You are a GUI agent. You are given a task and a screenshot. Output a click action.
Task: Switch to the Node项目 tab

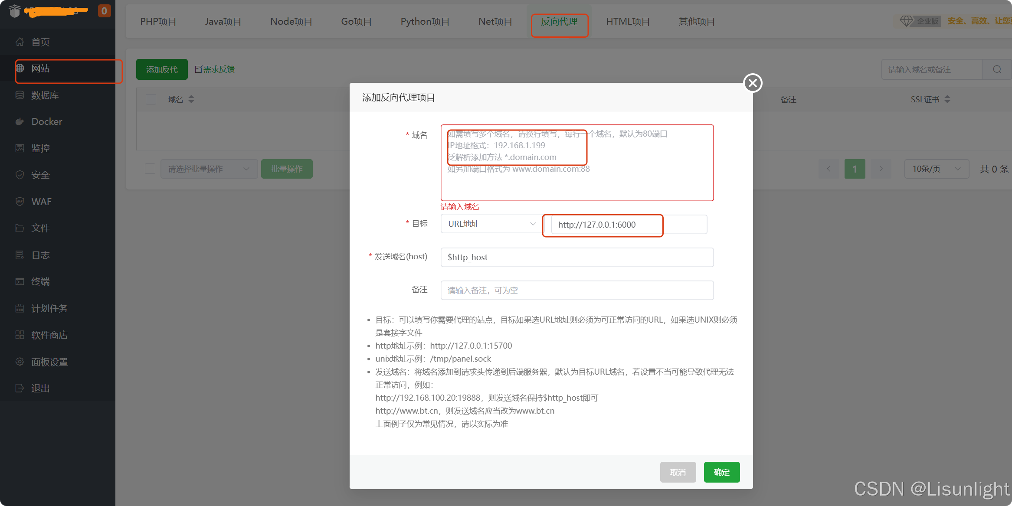tap(291, 21)
